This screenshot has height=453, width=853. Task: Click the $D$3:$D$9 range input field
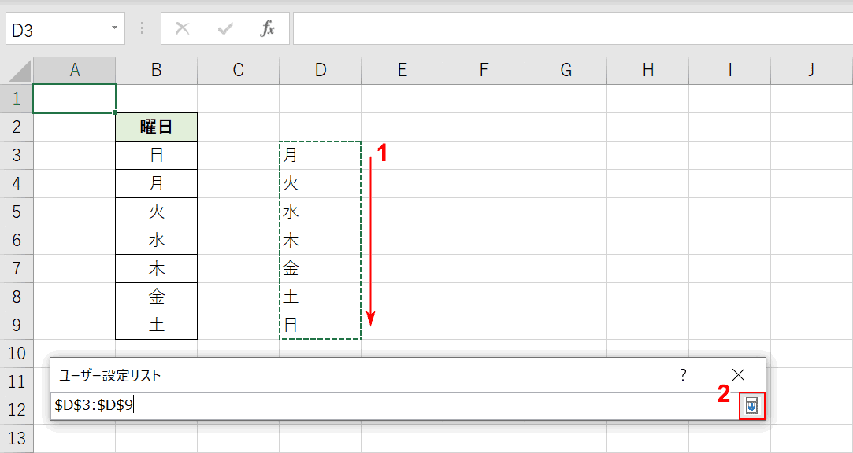pos(395,406)
